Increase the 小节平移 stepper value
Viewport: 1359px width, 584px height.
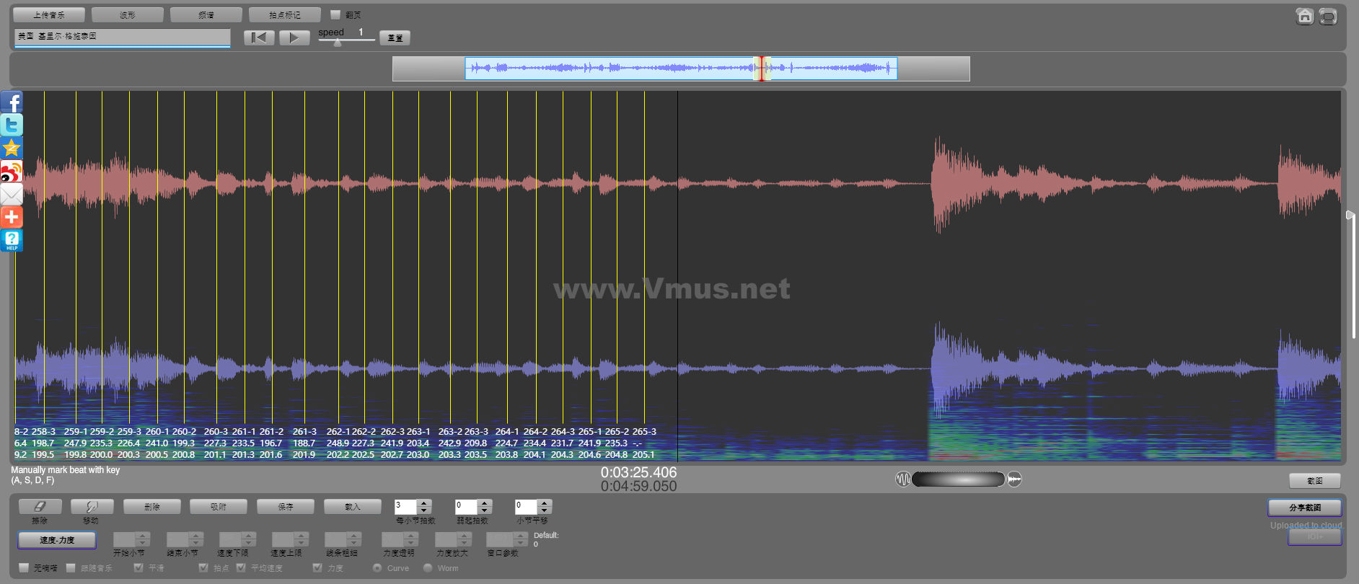point(545,503)
